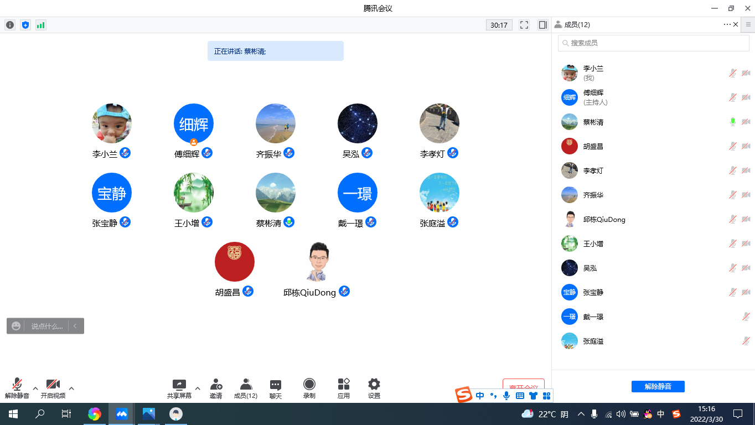Click the blue security shield icon
This screenshot has height=425, width=755.
pyautogui.click(x=25, y=25)
